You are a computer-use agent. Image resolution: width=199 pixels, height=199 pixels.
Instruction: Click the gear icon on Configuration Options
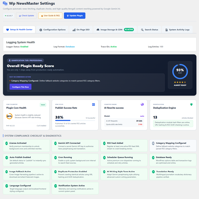tap(41, 30)
